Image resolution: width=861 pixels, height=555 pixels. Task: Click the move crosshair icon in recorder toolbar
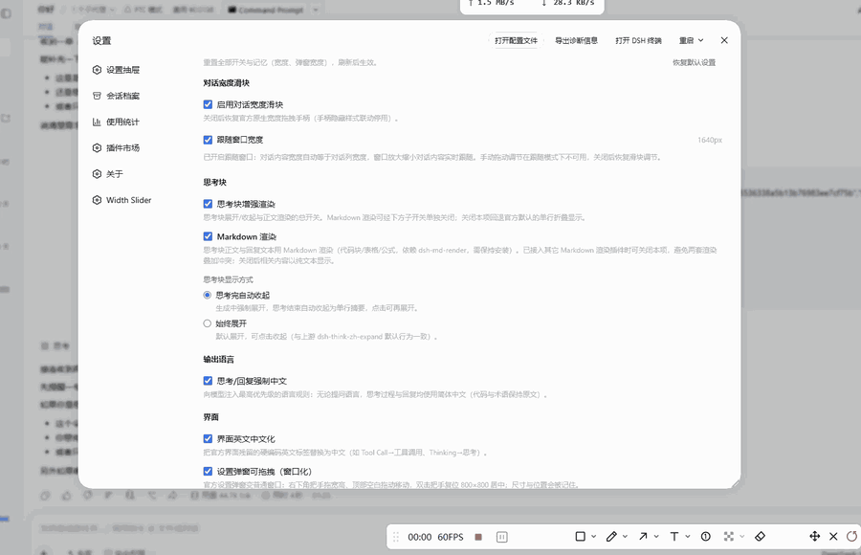815,536
